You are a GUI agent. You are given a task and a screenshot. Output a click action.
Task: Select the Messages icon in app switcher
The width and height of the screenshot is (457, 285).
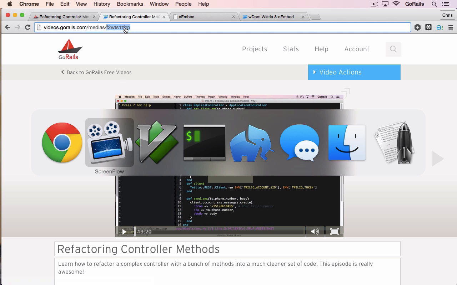tap(299, 143)
